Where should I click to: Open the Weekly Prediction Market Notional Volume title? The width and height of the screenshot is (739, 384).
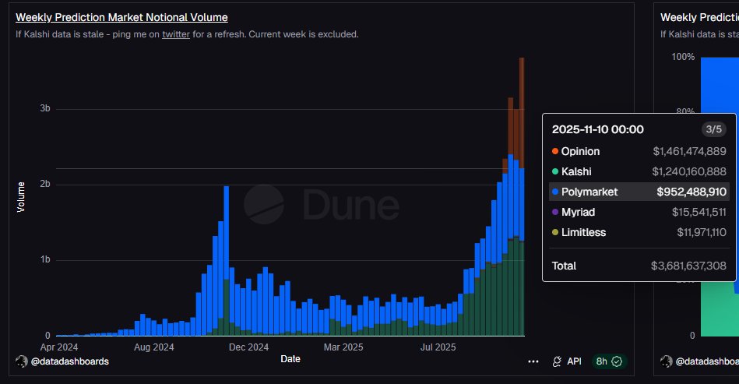coord(121,17)
